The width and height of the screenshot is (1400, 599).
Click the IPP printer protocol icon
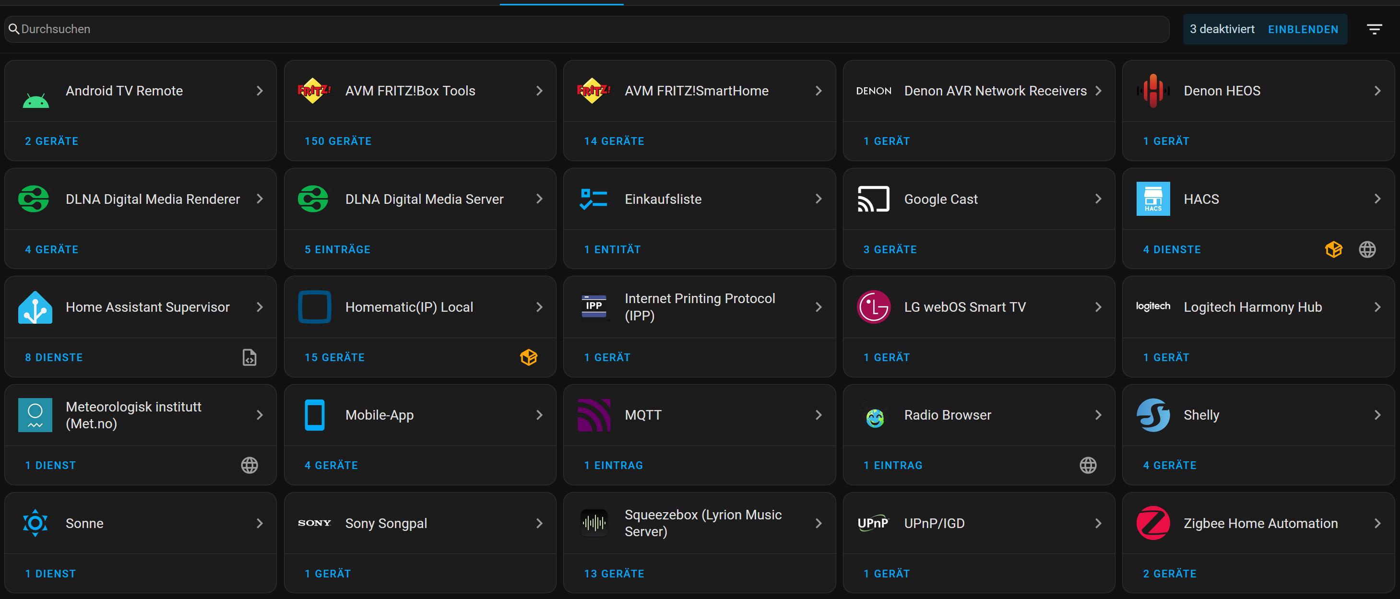click(x=594, y=307)
